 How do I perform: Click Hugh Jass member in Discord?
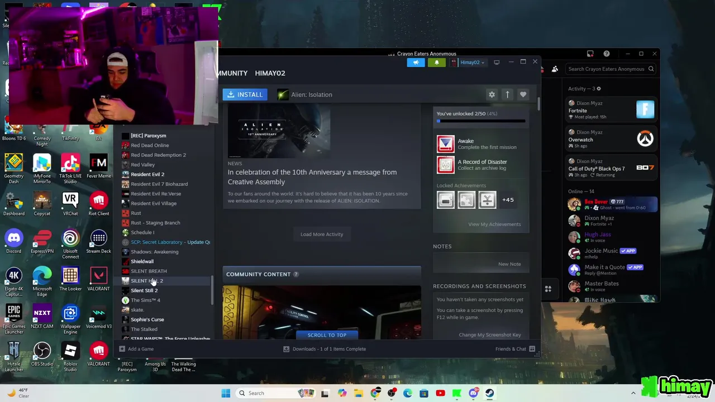(x=611, y=237)
